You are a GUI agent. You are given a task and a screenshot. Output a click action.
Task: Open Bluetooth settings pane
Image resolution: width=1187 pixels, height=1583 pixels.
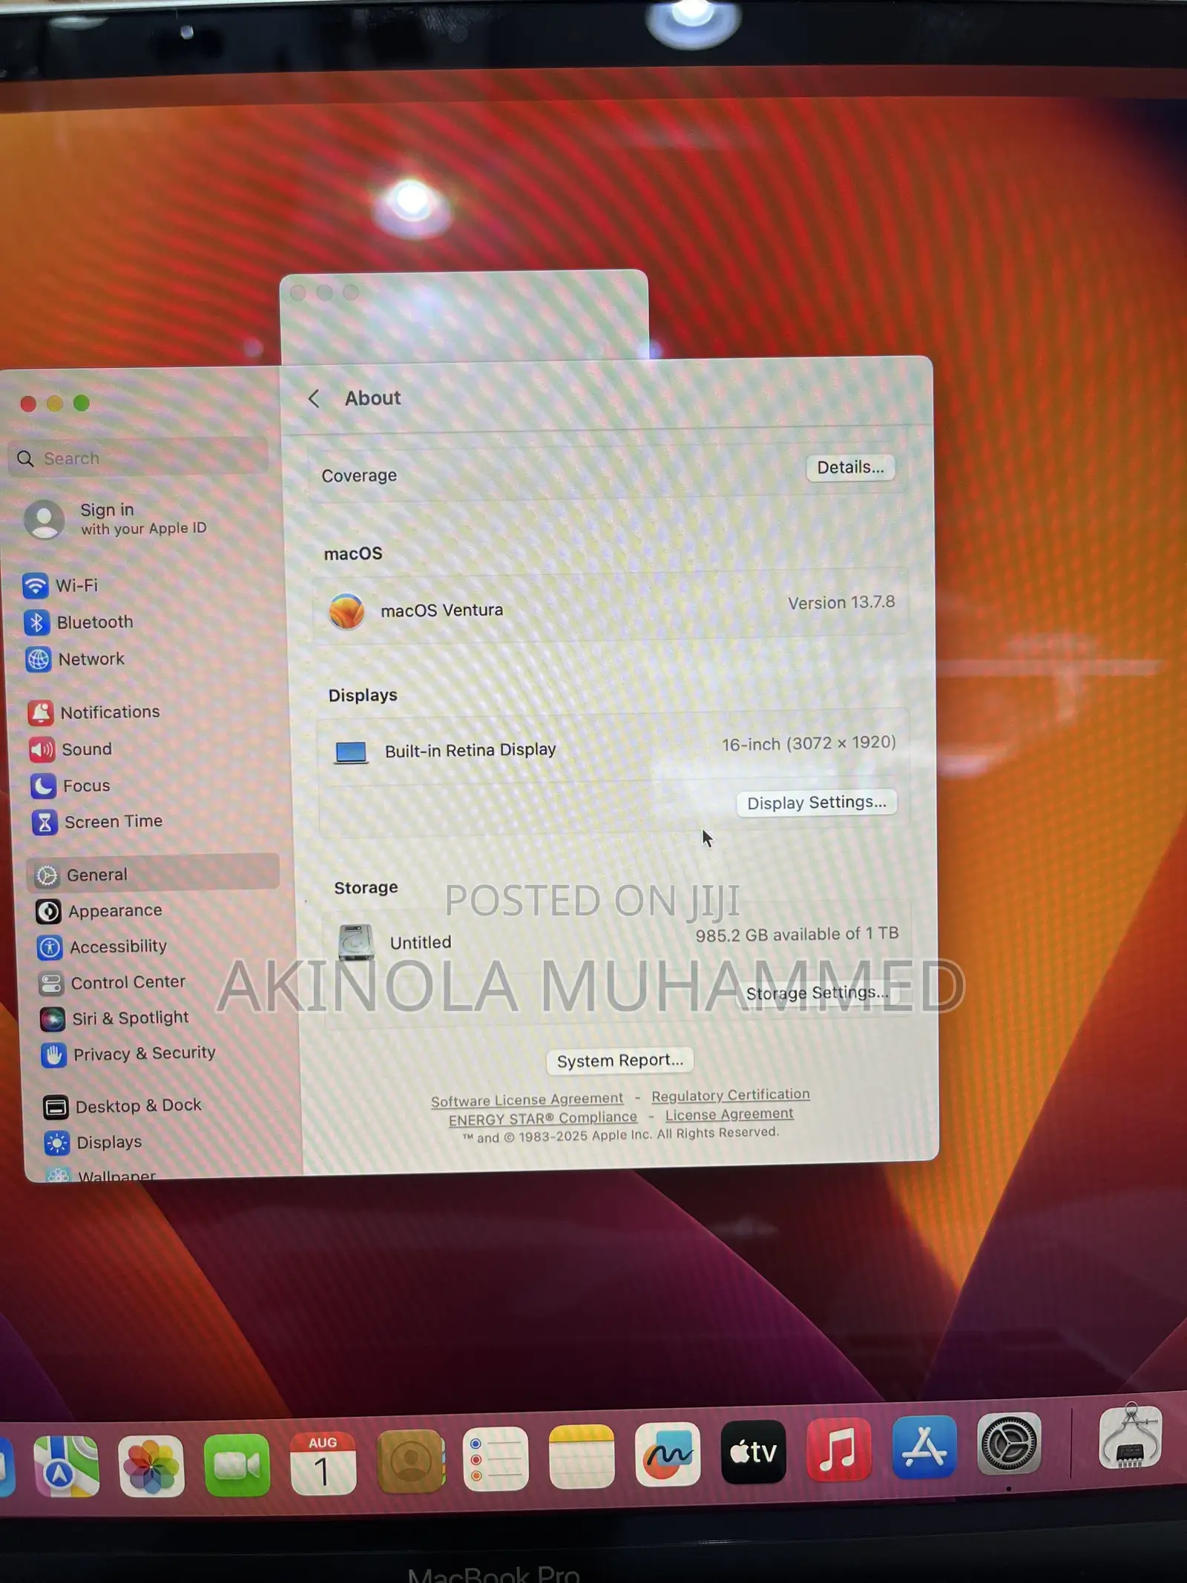[79, 622]
